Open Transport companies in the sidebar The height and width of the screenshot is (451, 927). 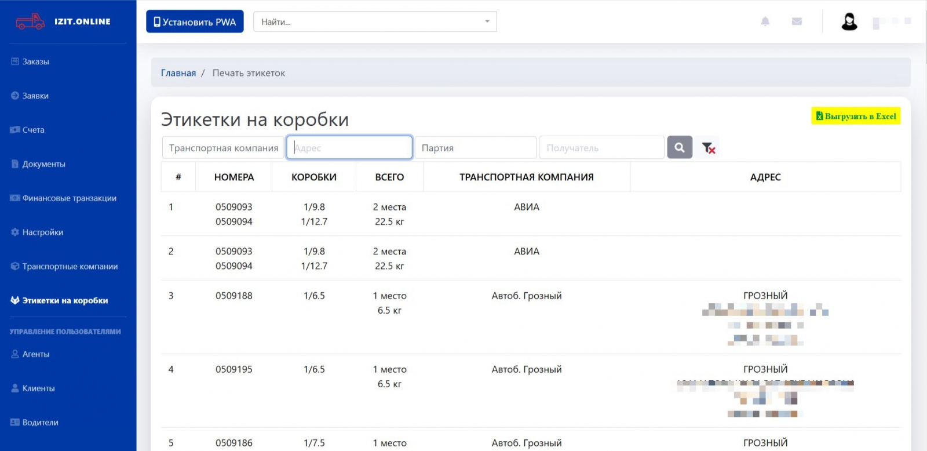coord(70,267)
